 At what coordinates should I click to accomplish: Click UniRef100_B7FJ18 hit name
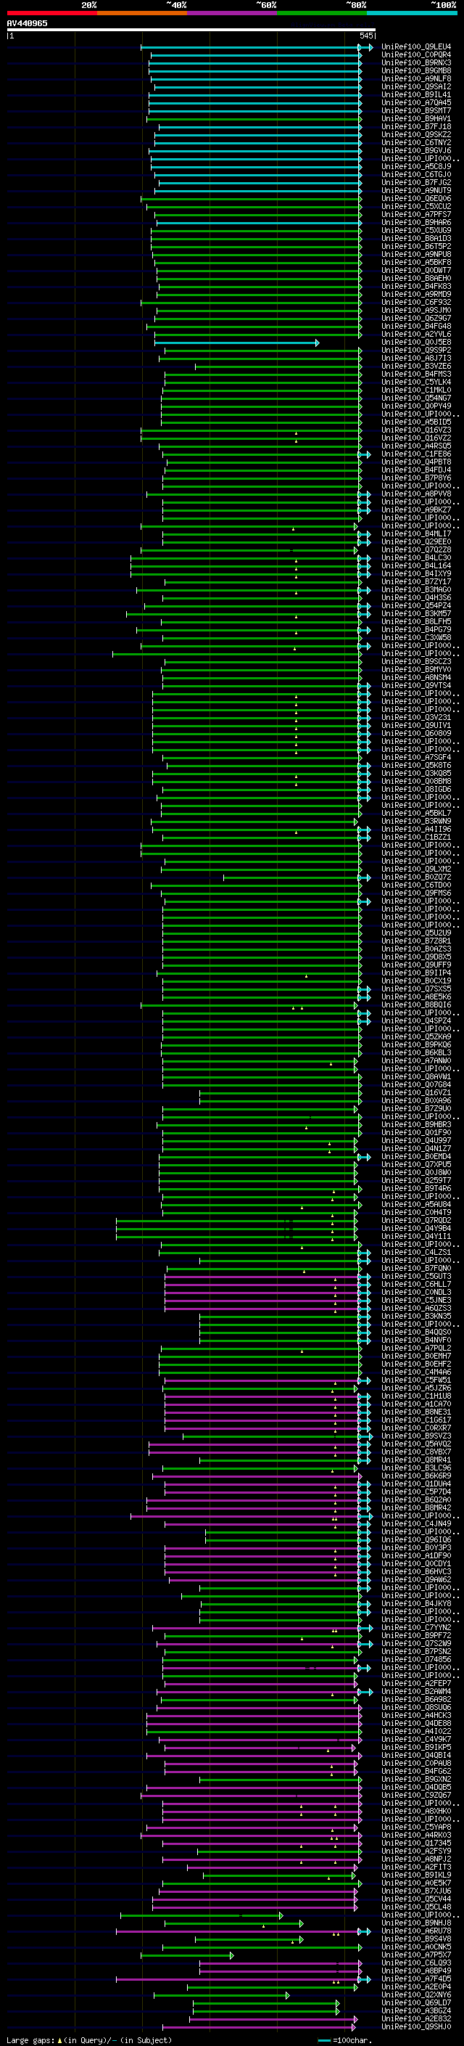click(x=416, y=126)
